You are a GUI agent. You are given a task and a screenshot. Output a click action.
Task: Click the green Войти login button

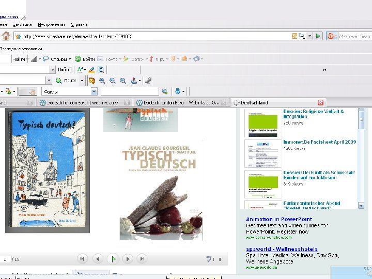[85, 59]
